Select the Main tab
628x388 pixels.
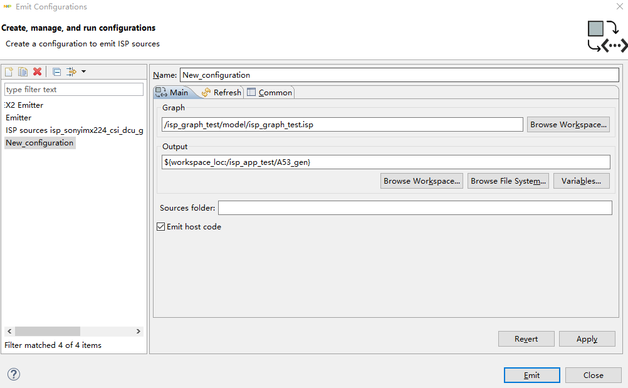[173, 92]
